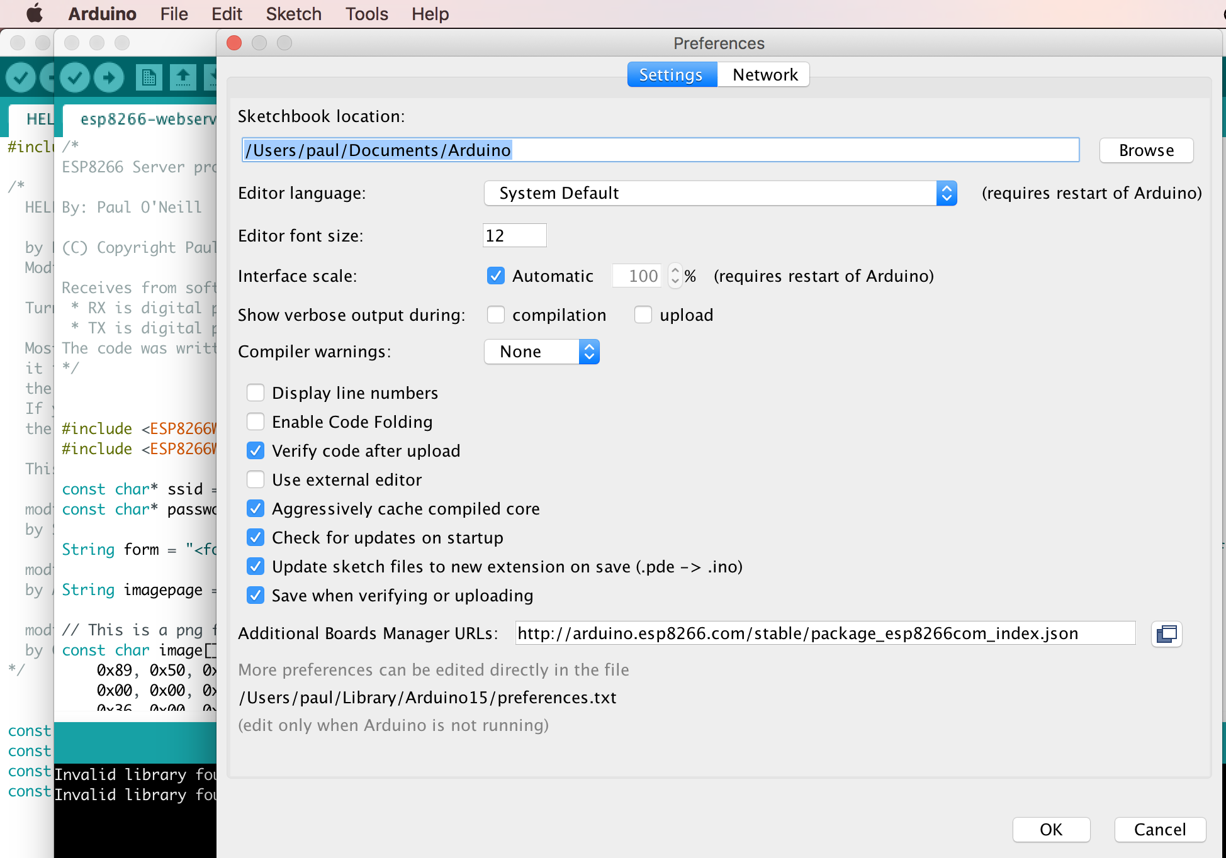Enable Display line numbers
The height and width of the screenshot is (858, 1226).
pos(256,393)
